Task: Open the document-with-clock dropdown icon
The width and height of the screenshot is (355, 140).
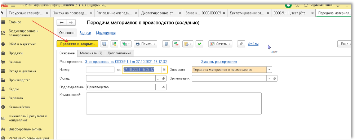Action: 188,44
